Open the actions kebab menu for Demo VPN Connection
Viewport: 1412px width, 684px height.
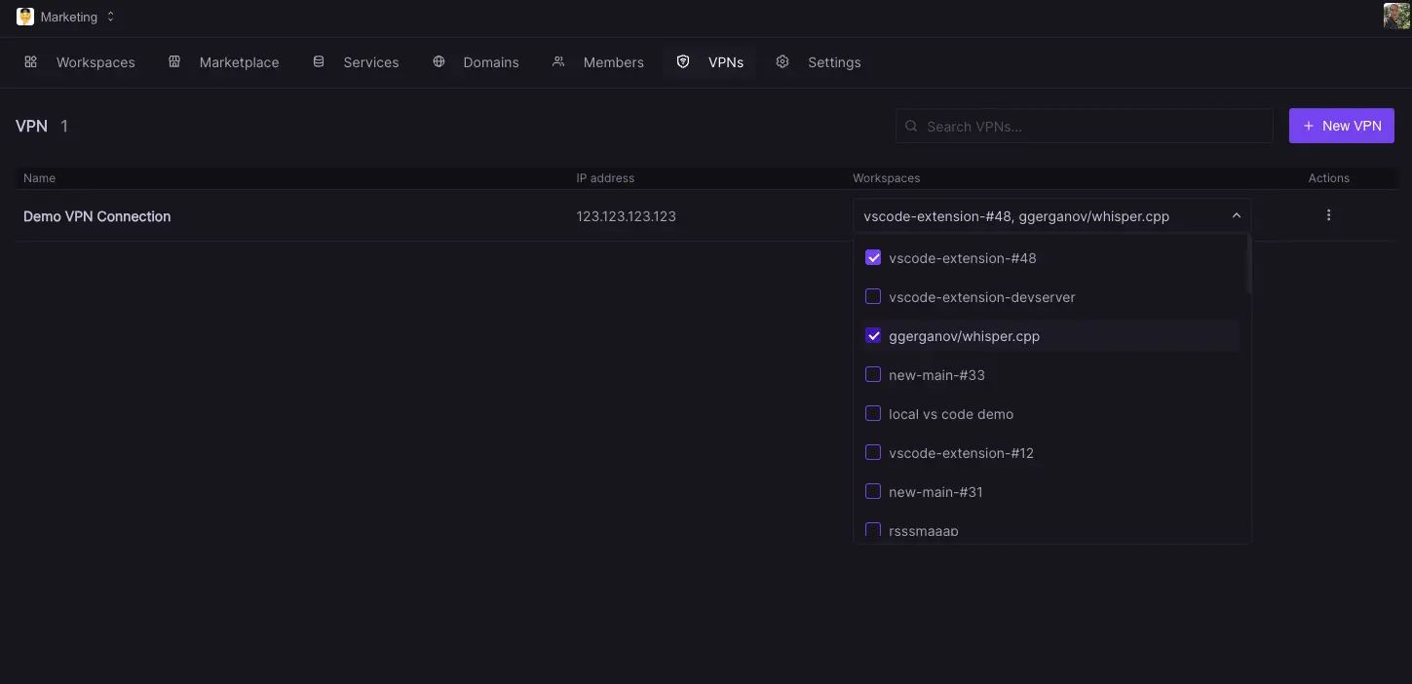(1328, 214)
